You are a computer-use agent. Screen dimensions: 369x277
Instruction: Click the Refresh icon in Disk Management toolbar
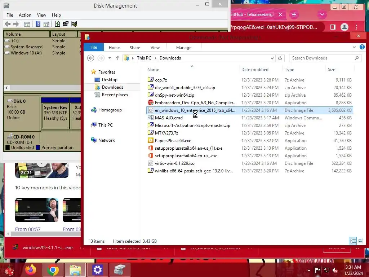[x=57, y=24]
